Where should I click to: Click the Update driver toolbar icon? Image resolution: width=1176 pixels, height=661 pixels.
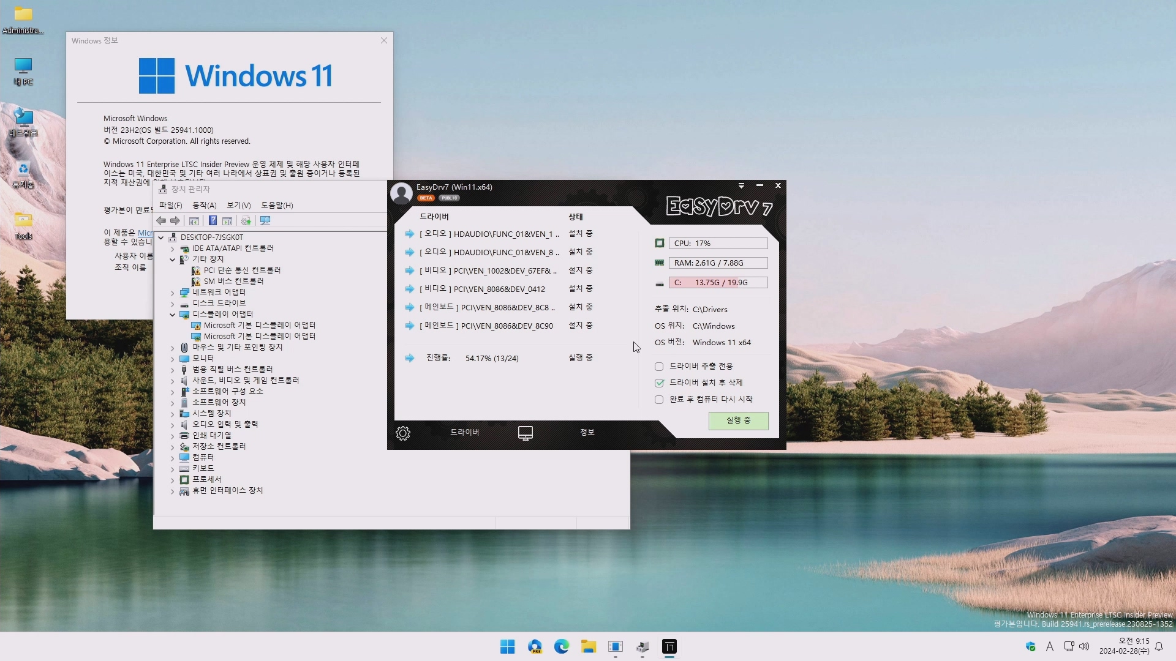point(246,221)
